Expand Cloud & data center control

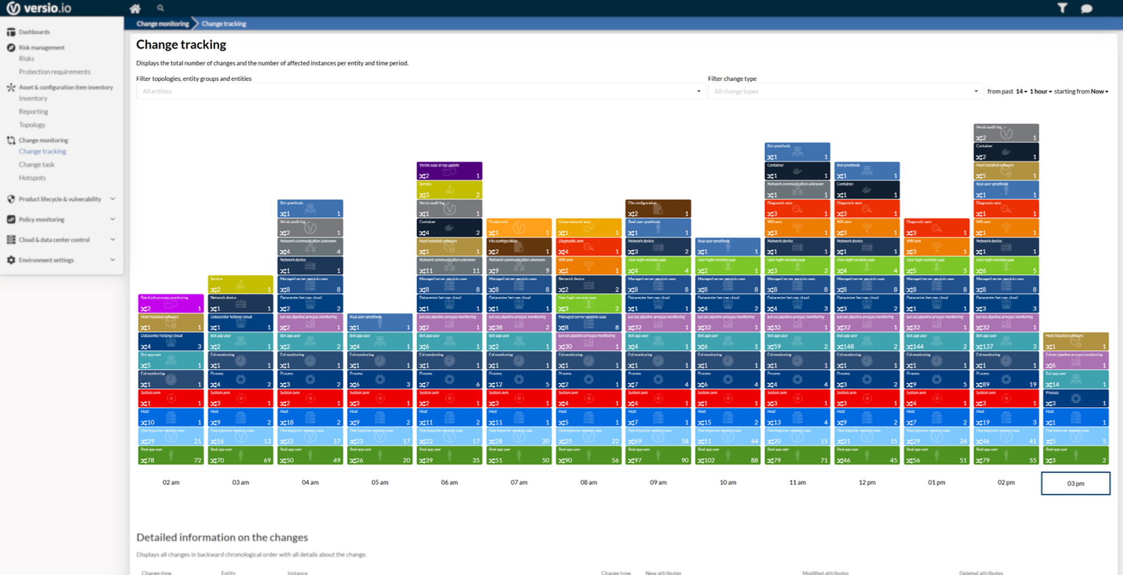[112, 240]
